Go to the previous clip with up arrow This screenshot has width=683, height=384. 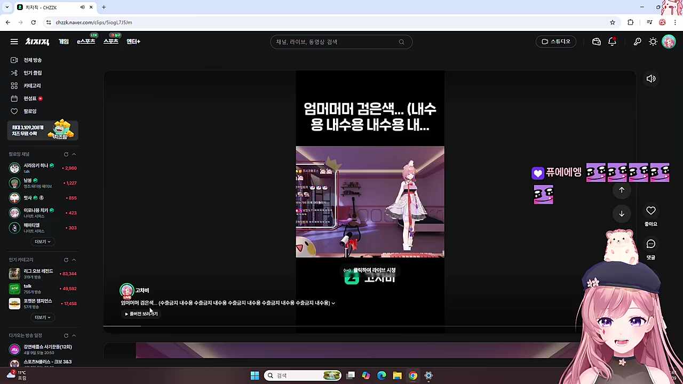(622, 190)
